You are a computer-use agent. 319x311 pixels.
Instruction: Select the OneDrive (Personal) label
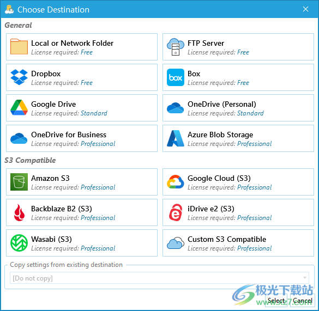[222, 104]
